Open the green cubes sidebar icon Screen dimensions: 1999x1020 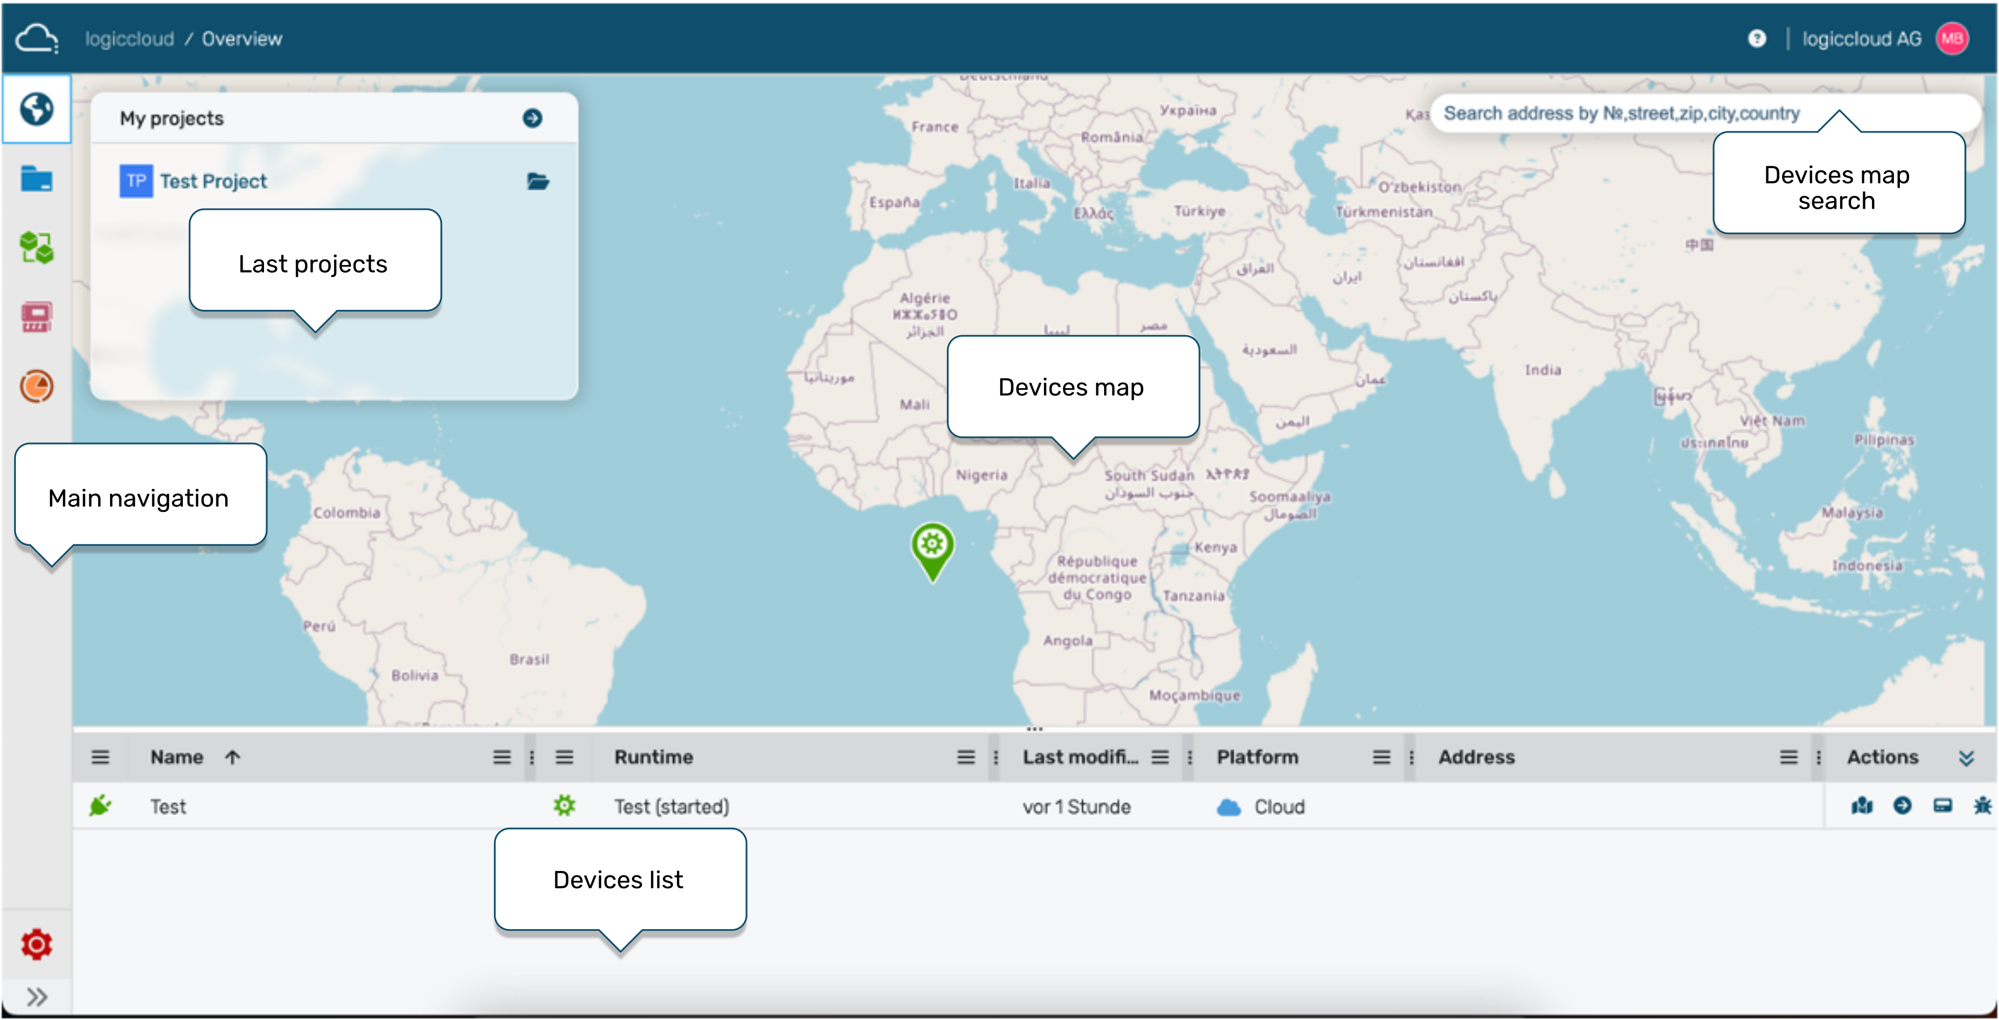[37, 248]
